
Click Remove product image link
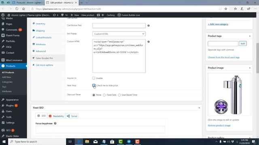click(219, 125)
